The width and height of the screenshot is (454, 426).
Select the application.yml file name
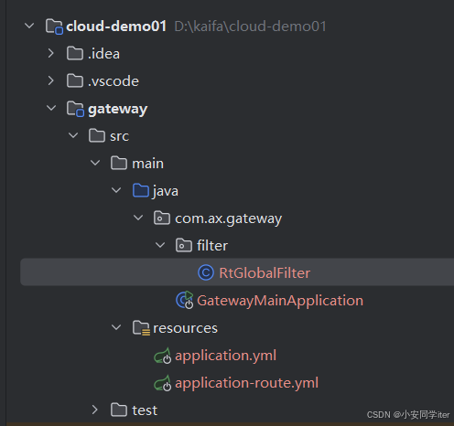tap(226, 356)
